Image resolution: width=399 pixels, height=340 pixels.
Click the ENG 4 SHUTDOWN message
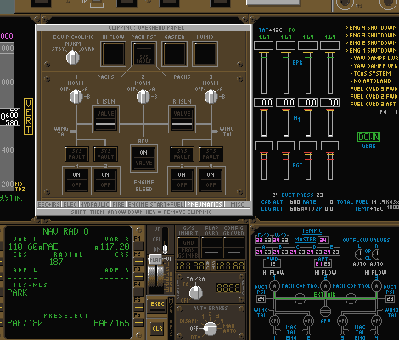pos(371,28)
